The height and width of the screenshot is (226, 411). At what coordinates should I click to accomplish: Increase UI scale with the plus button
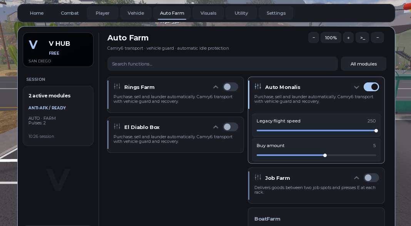click(348, 38)
